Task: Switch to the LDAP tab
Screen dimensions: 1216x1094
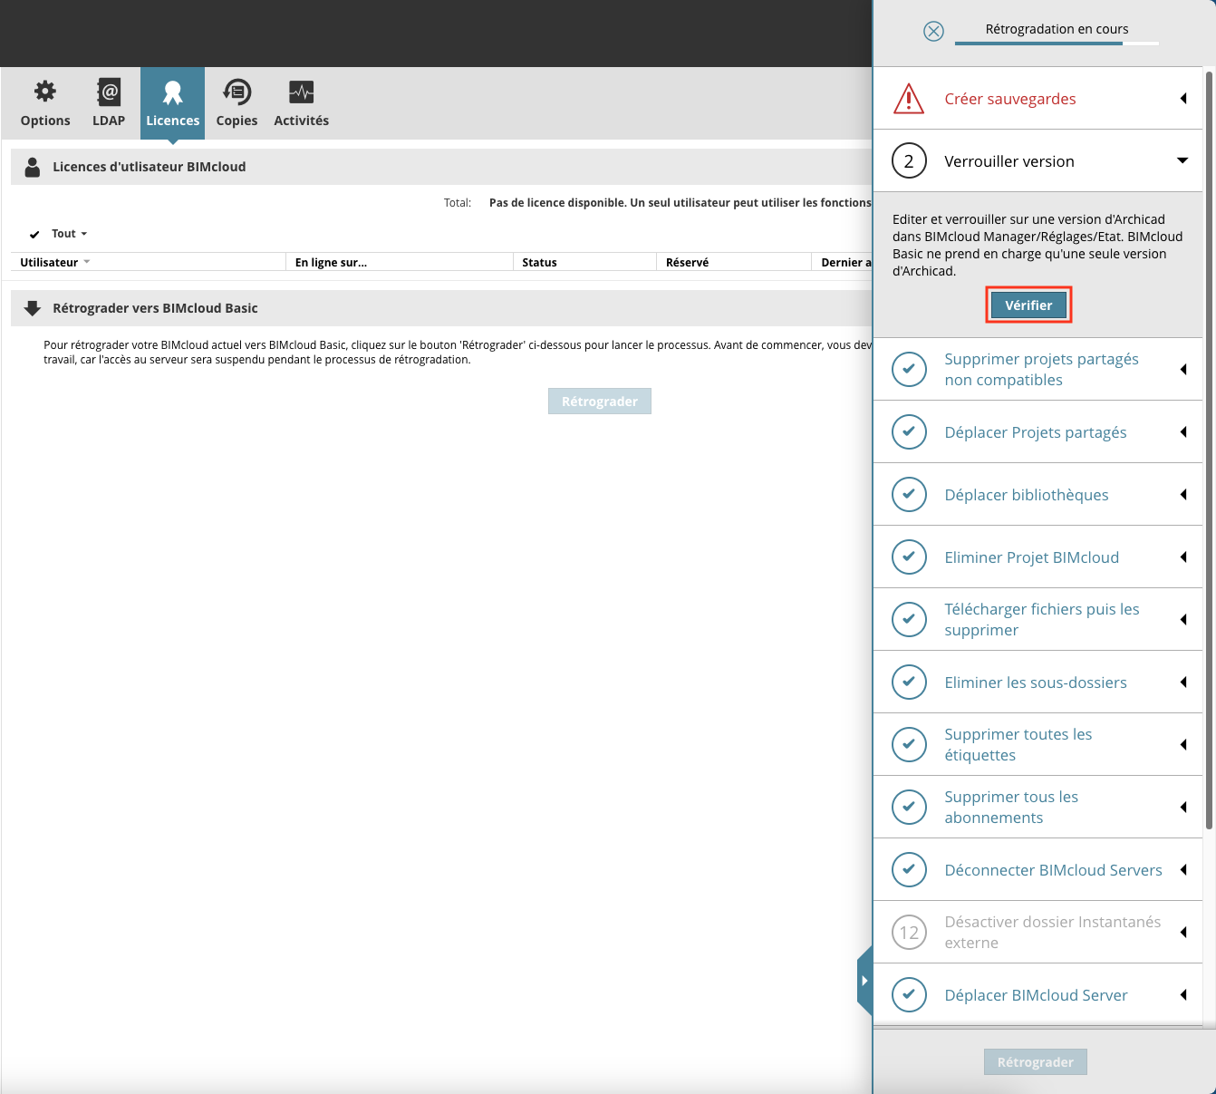Action: tap(109, 103)
